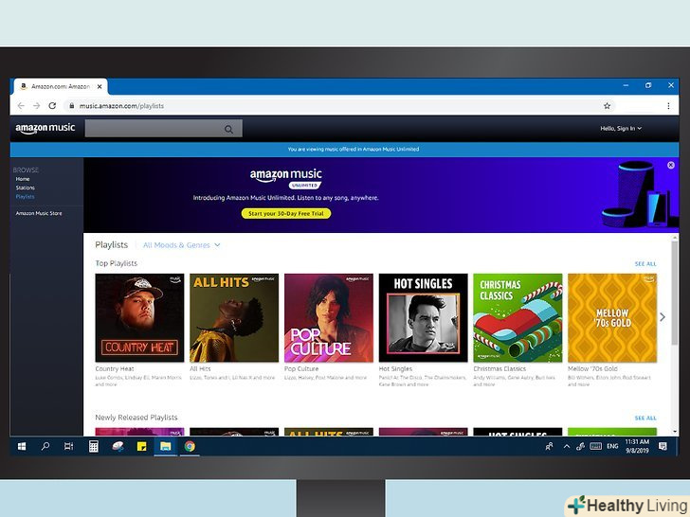
Task: Dismiss the Amazon Music Unlimited banner
Action: (x=671, y=166)
